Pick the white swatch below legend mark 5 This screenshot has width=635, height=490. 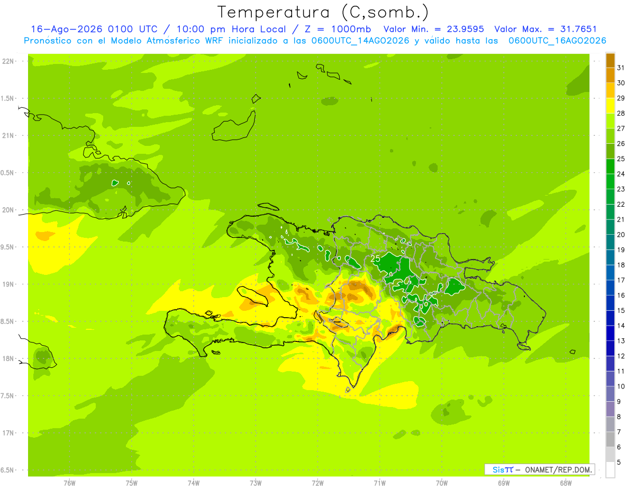pos(610,470)
